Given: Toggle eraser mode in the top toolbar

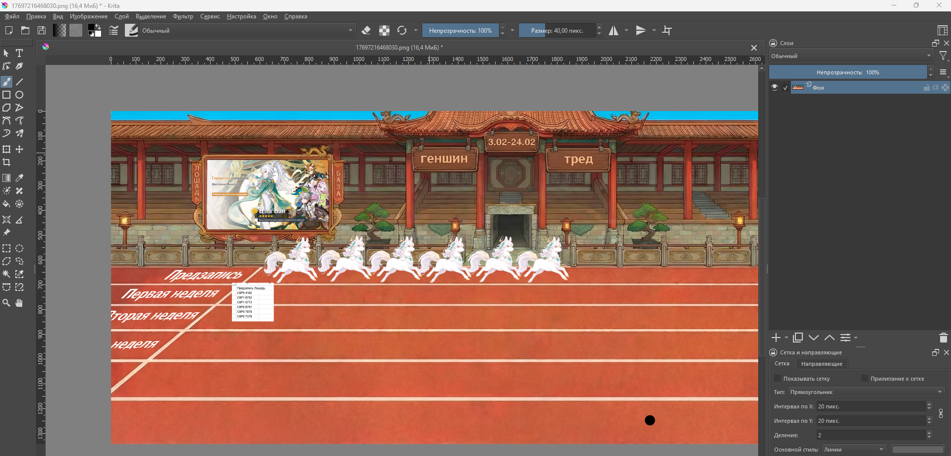Looking at the screenshot, I should coord(366,31).
